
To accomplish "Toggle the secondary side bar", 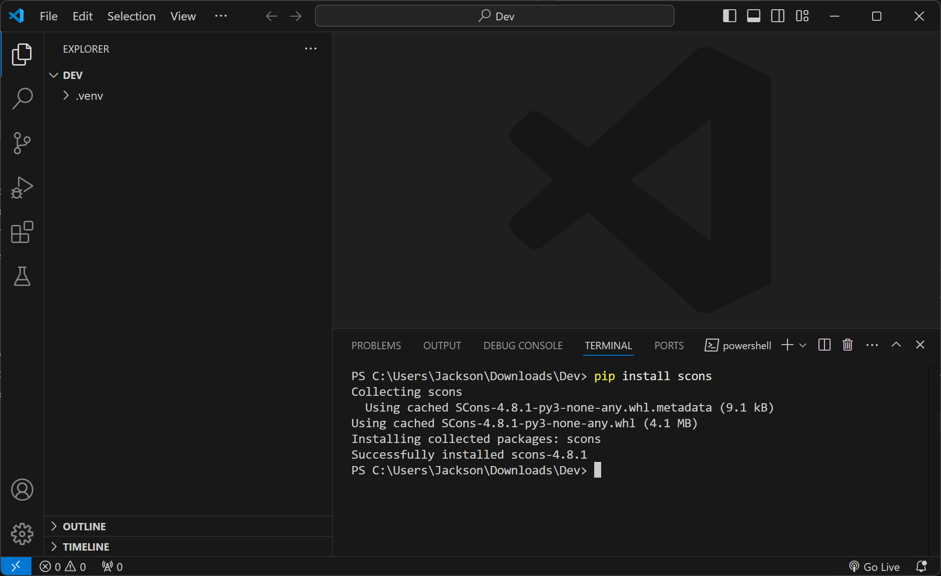I will (x=777, y=16).
